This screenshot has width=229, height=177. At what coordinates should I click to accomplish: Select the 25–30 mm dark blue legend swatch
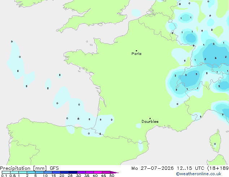[x=73, y=172]
